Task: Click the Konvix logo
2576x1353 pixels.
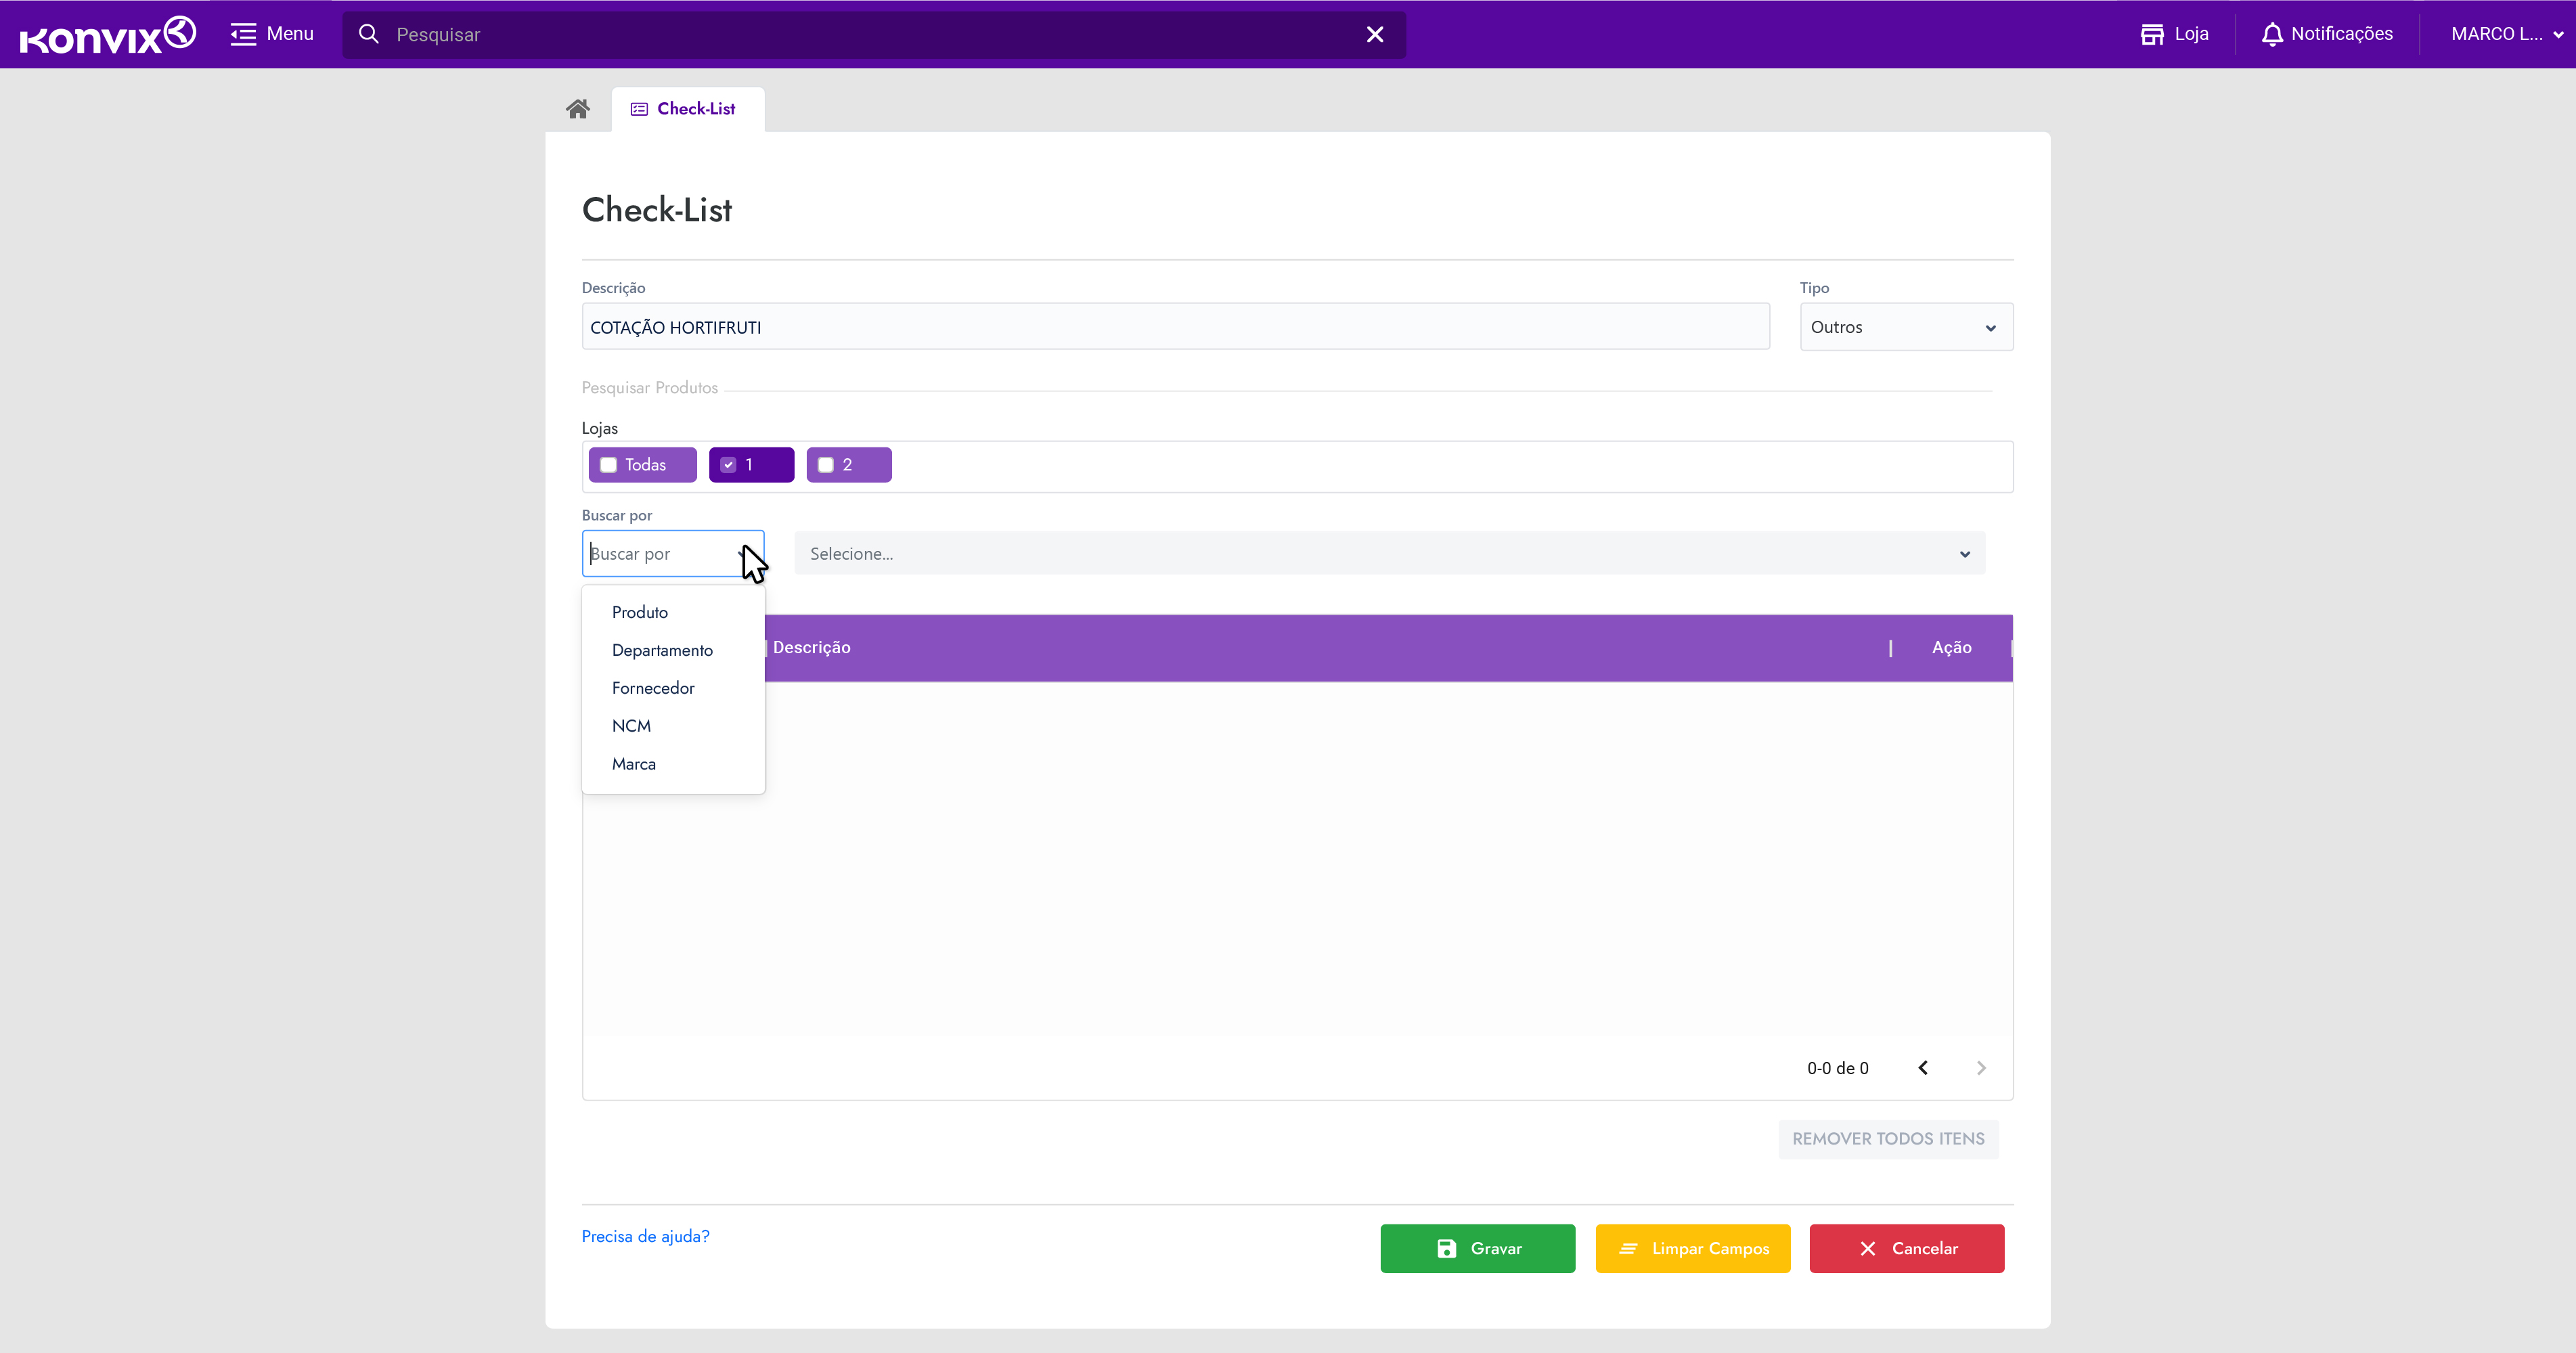Action: [107, 35]
